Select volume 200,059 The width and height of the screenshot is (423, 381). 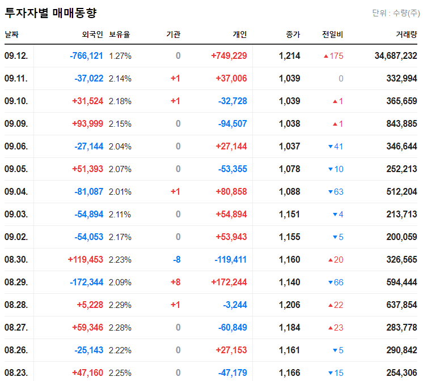click(401, 237)
